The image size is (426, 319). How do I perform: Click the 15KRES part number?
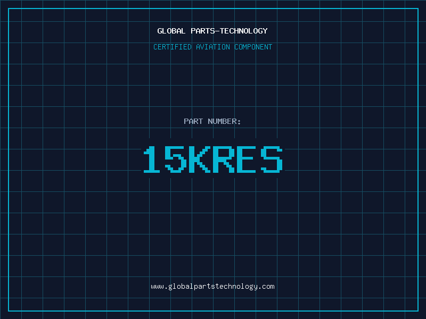[x=212, y=159]
